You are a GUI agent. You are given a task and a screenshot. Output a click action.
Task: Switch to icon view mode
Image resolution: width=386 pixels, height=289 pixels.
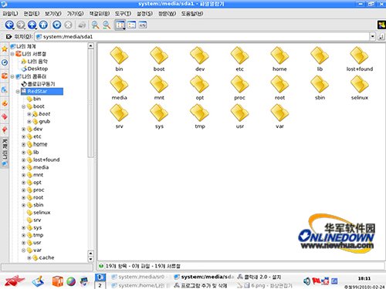click(120, 25)
